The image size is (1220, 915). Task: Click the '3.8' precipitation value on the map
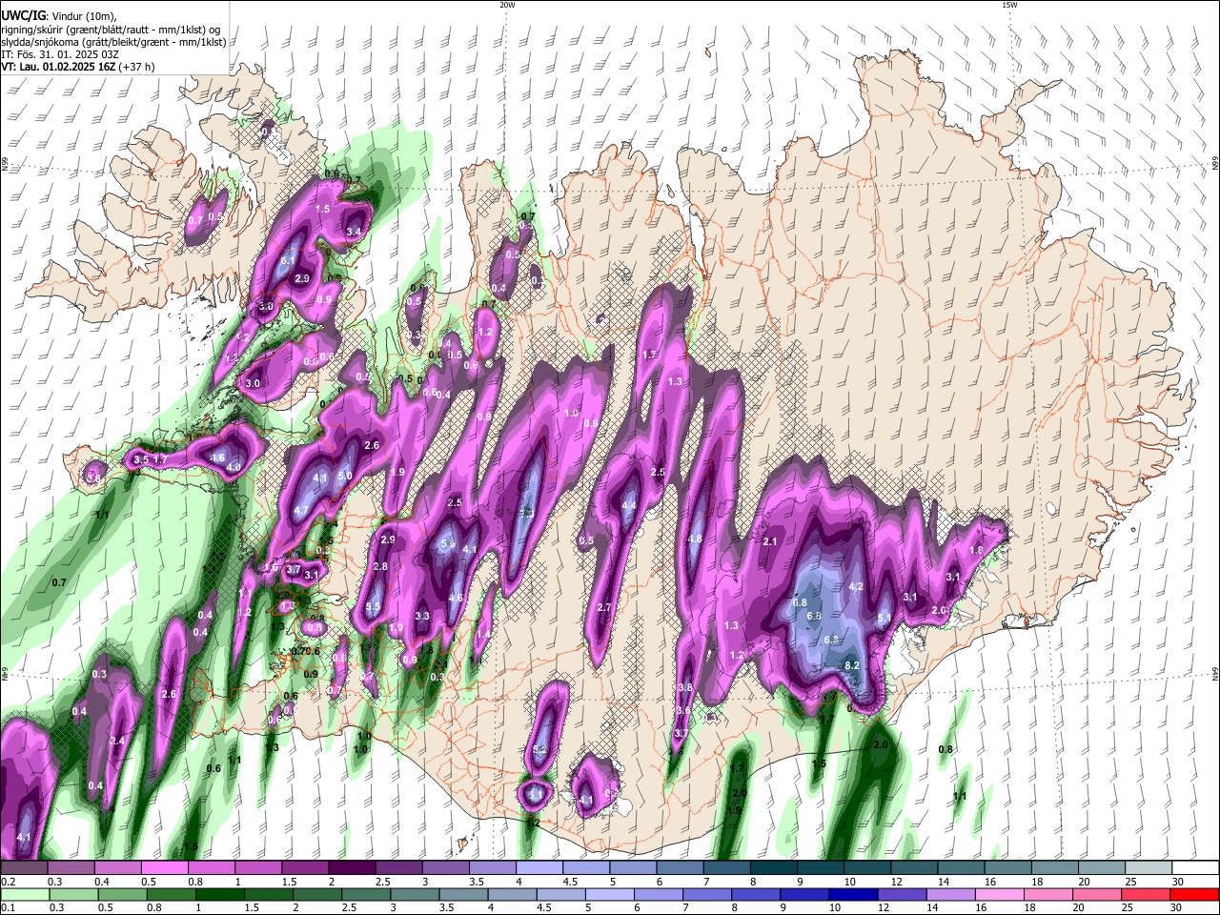(685, 687)
